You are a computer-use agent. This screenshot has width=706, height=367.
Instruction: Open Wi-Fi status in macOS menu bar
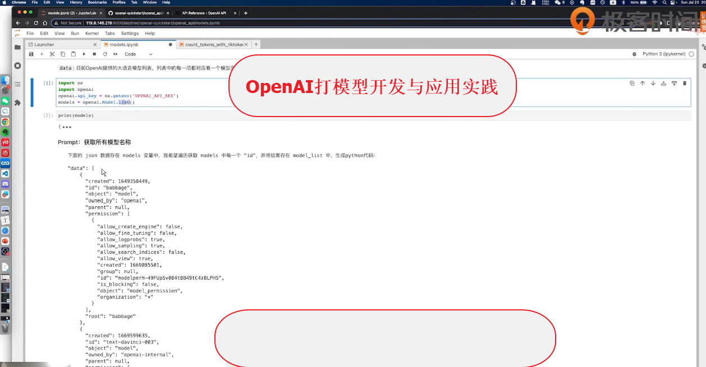[x=654, y=2]
